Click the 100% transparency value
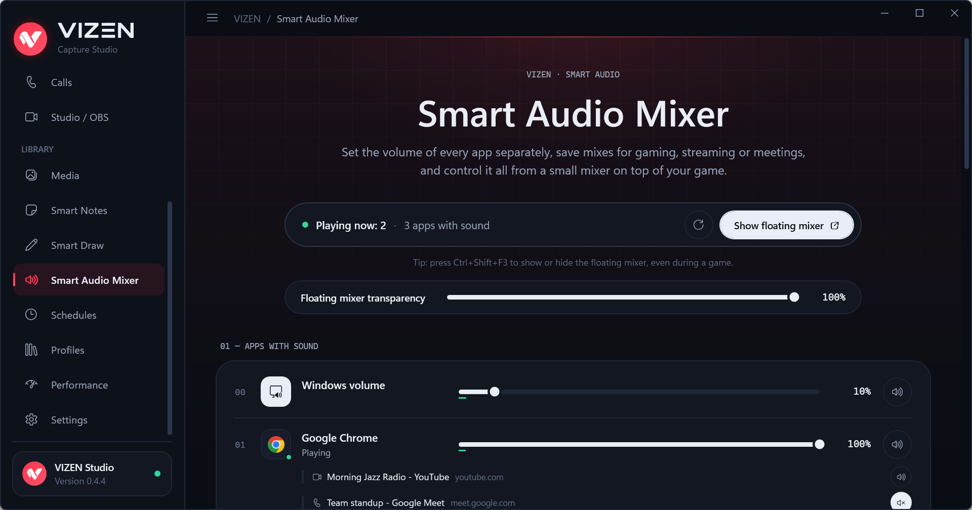972x510 pixels. point(834,297)
